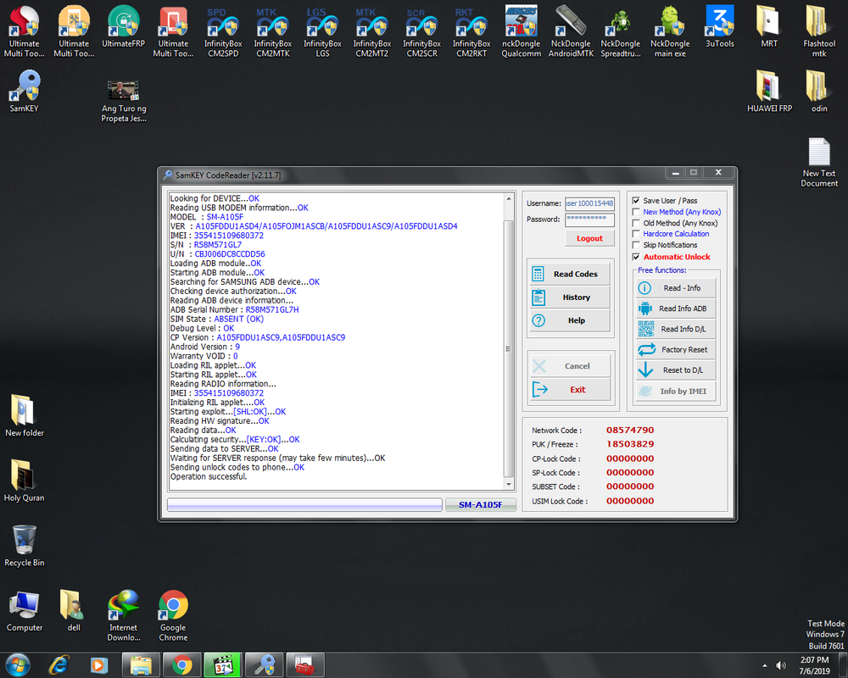Image resolution: width=848 pixels, height=678 pixels.
Task: Open the odin folder
Action: click(819, 92)
